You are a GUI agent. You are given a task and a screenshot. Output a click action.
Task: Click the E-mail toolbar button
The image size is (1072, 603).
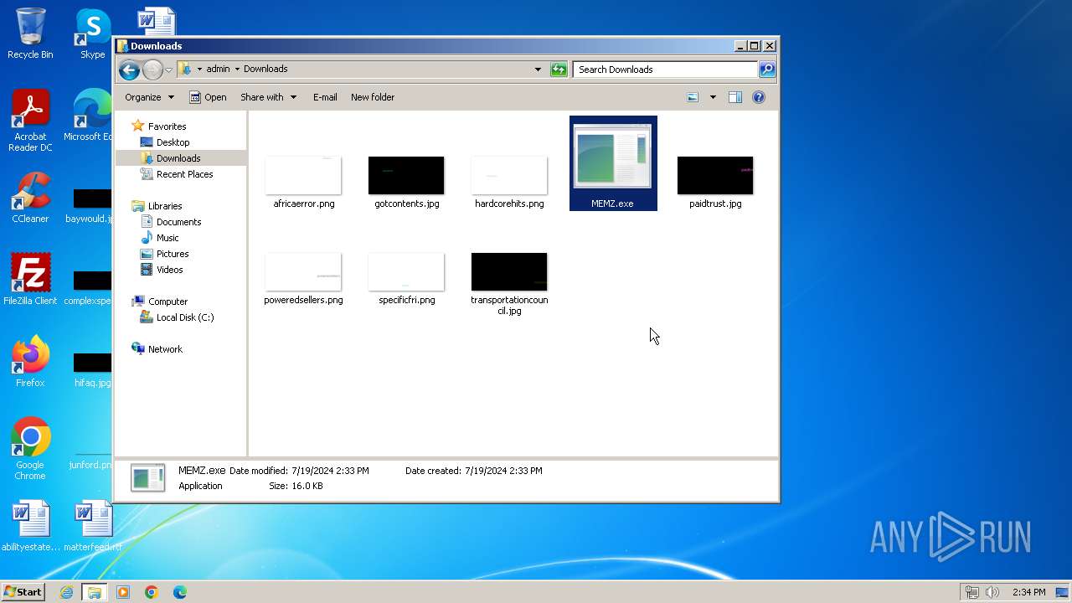(x=325, y=97)
